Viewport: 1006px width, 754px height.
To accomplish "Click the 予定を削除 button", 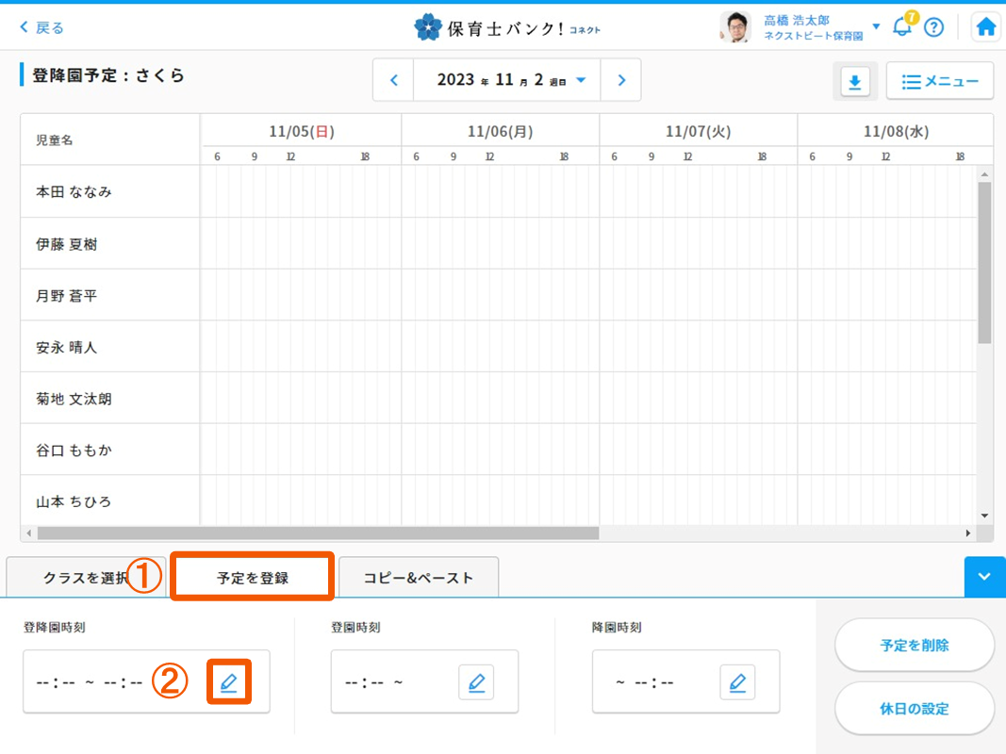I will 915,646.
